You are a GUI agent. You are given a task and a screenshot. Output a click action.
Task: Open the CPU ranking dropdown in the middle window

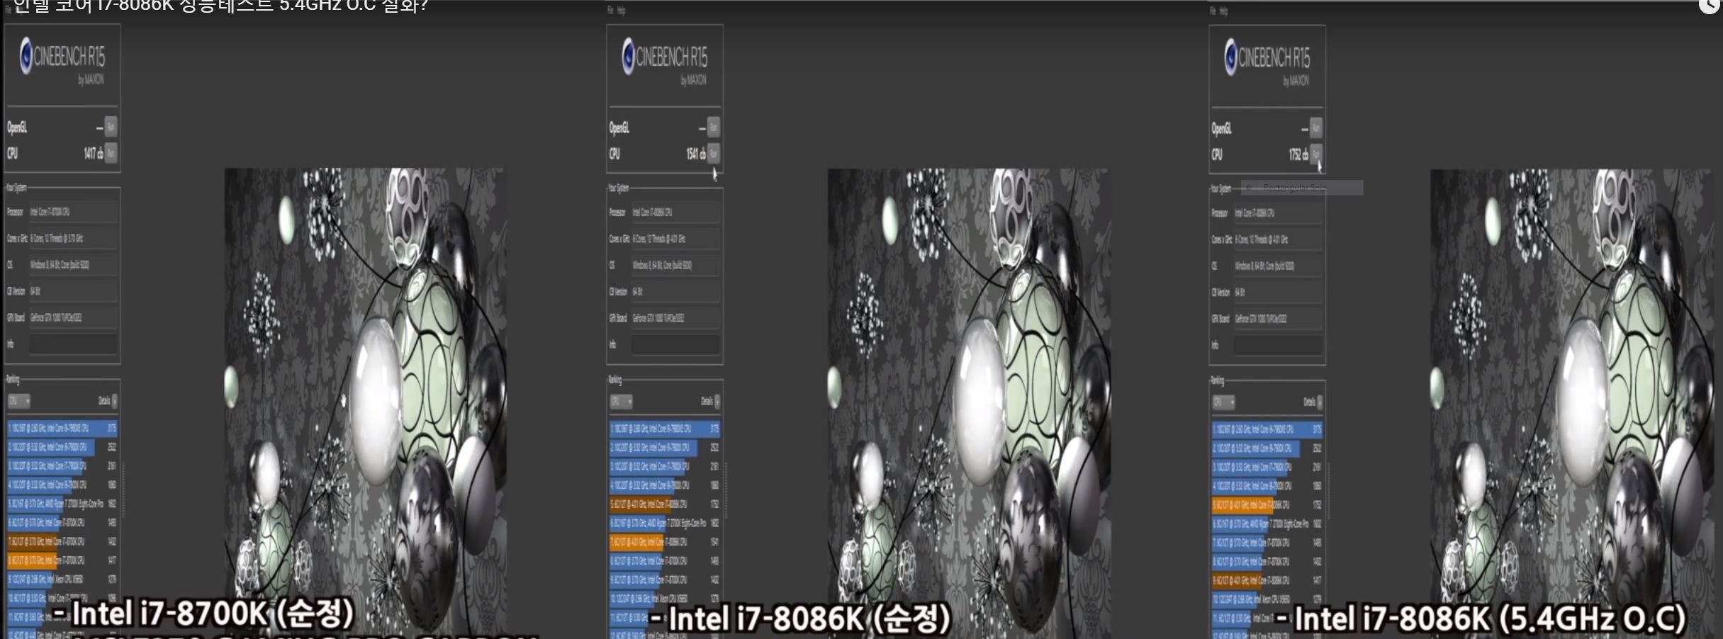(622, 402)
